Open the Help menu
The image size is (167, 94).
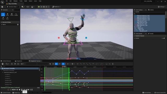pos(40,1)
